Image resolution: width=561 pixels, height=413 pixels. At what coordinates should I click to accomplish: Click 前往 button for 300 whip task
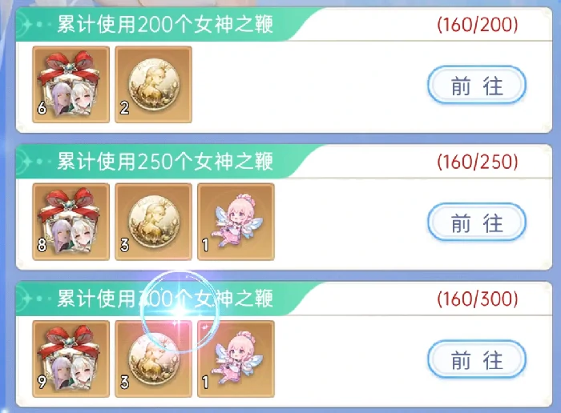point(477,359)
